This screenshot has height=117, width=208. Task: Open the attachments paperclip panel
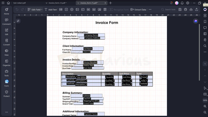point(205,40)
